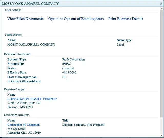The image size is (164, 138).
Task: Select MOSSY OAK APPAREL COMPANY under Name History
Action: click(31, 45)
